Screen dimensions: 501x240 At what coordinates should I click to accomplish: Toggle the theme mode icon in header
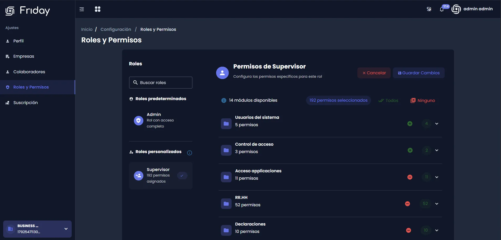coord(429,9)
